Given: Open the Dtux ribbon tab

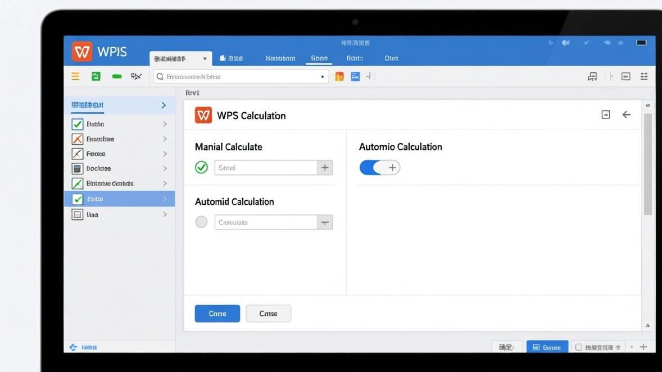Looking at the screenshot, I should 392,58.
